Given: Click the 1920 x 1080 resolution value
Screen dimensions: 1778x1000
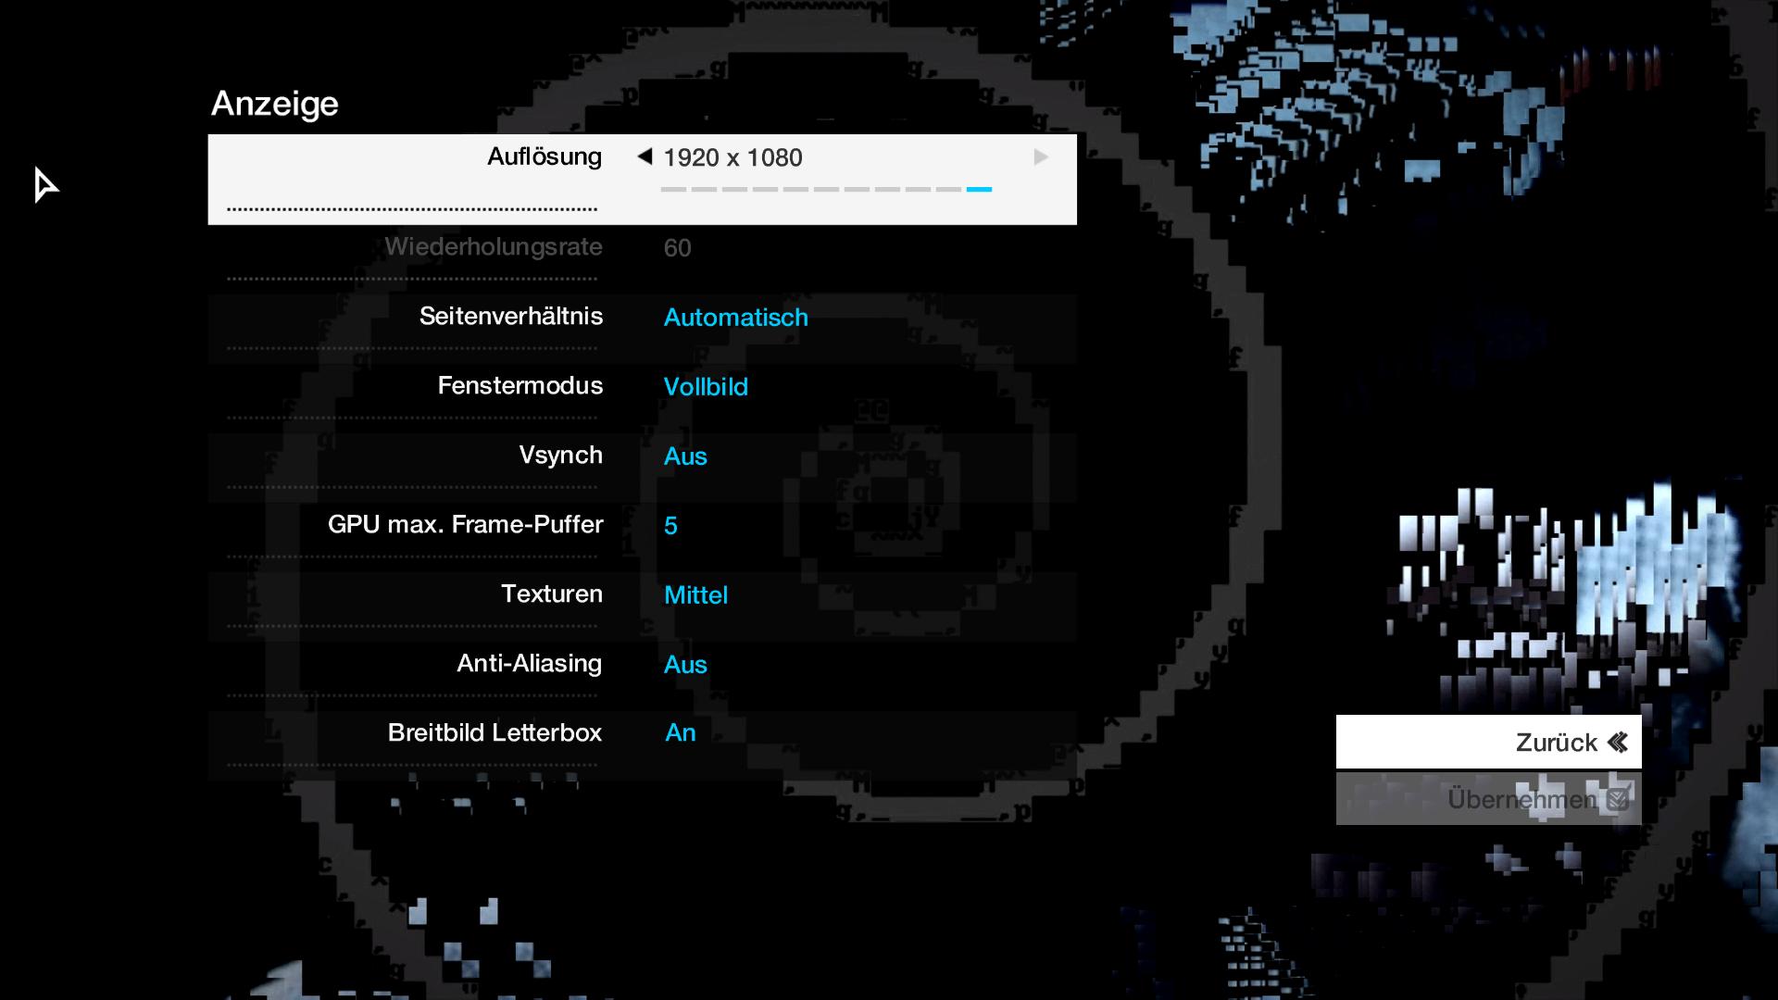Looking at the screenshot, I should [x=732, y=157].
